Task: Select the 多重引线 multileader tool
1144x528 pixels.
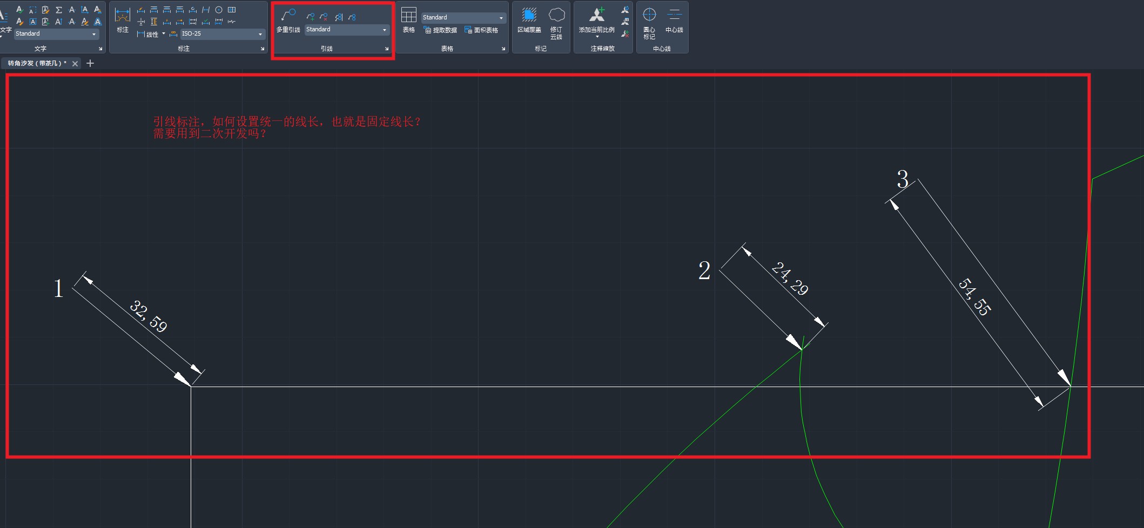Action: coord(288,21)
